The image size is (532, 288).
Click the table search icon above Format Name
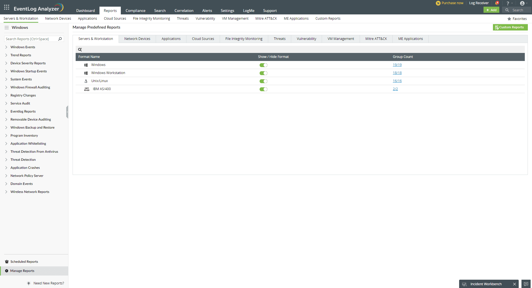(x=80, y=50)
